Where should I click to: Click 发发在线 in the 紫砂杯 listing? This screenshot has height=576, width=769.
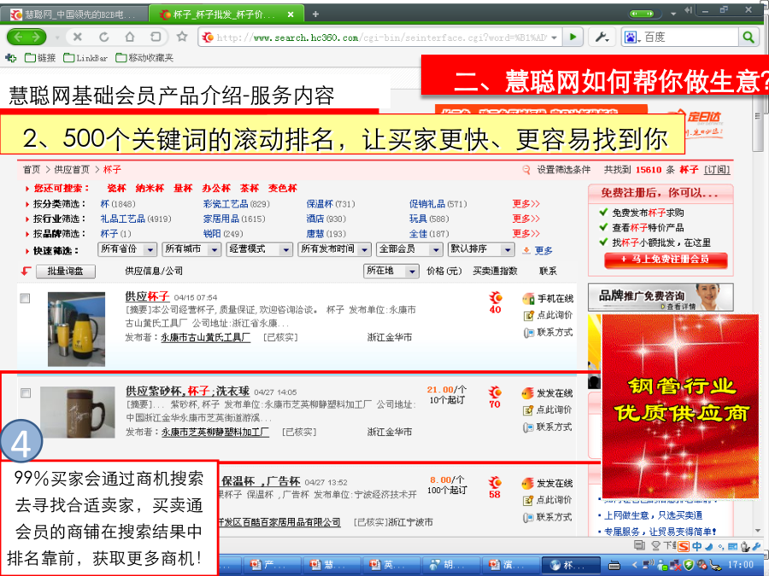547,393
